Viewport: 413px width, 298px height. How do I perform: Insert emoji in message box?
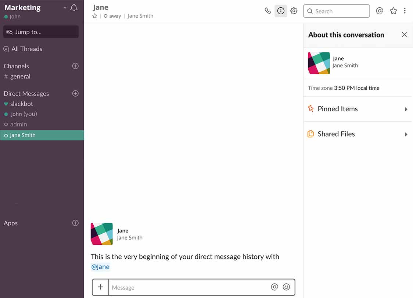[x=286, y=287]
